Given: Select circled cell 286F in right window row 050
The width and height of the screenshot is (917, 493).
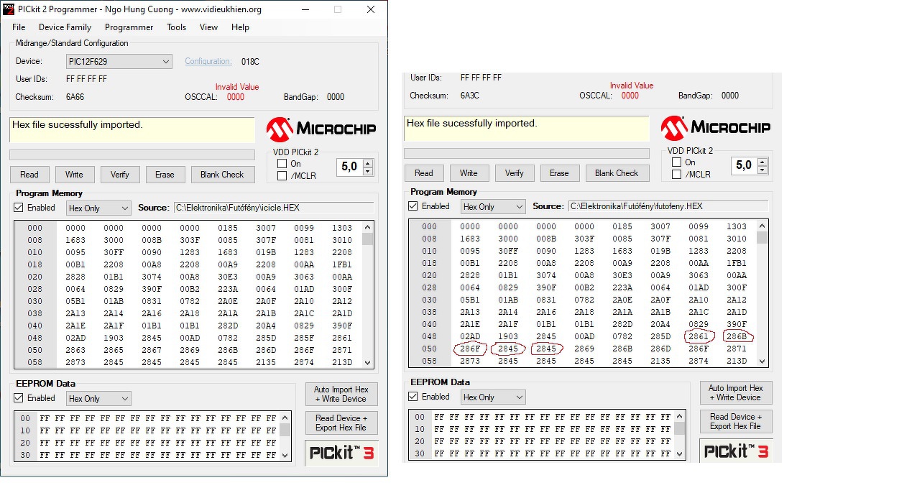Looking at the screenshot, I should (470, 349).
